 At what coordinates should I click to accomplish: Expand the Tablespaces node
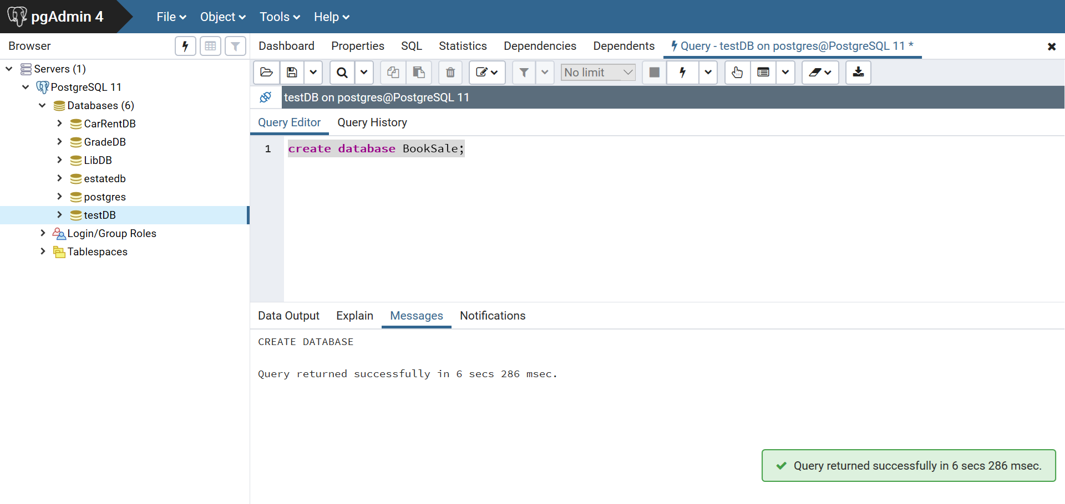[43, 251]
